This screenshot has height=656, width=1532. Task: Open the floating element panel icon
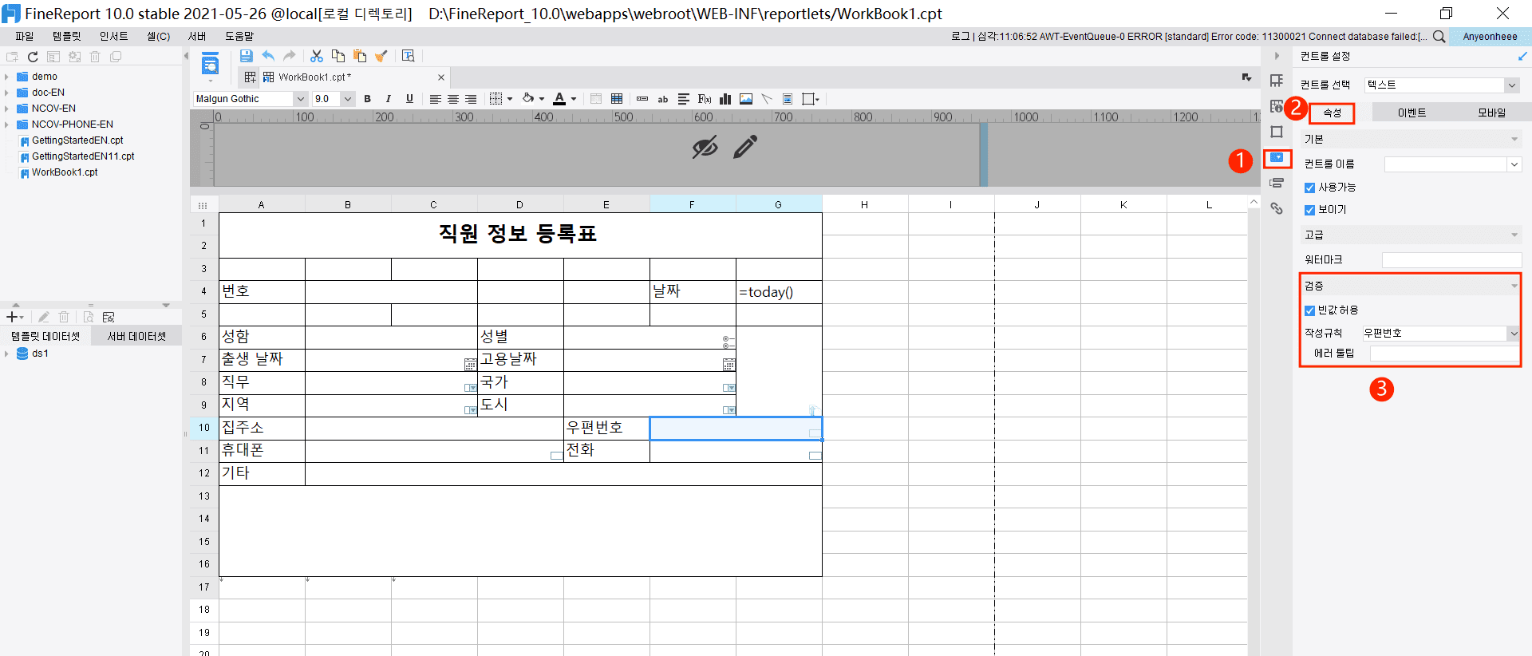coord(1277,132)
